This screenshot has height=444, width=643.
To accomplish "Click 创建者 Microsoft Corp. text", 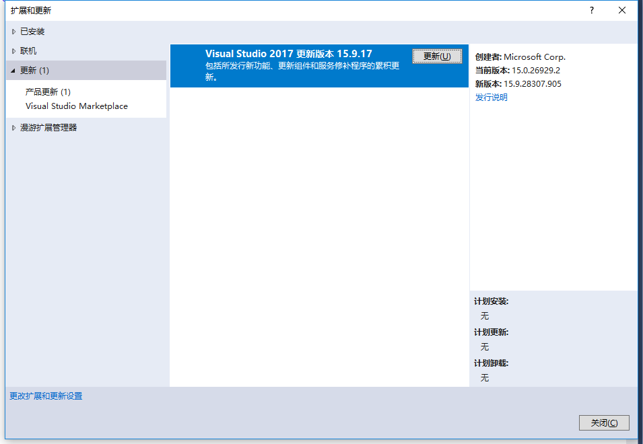I will [520, 57].
